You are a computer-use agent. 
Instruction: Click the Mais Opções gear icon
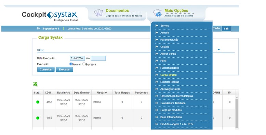[x=157, y=13]
